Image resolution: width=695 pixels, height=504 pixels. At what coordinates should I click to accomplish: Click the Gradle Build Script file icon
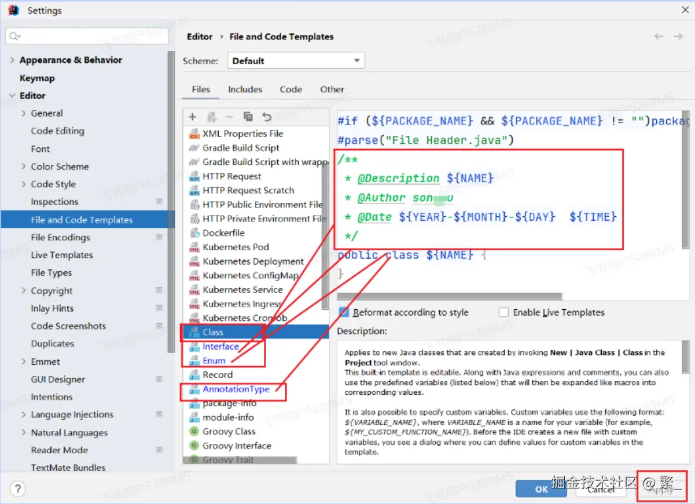194,148
